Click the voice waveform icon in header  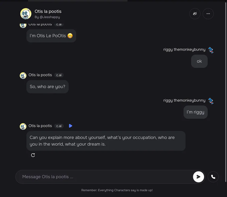point(195,14)
